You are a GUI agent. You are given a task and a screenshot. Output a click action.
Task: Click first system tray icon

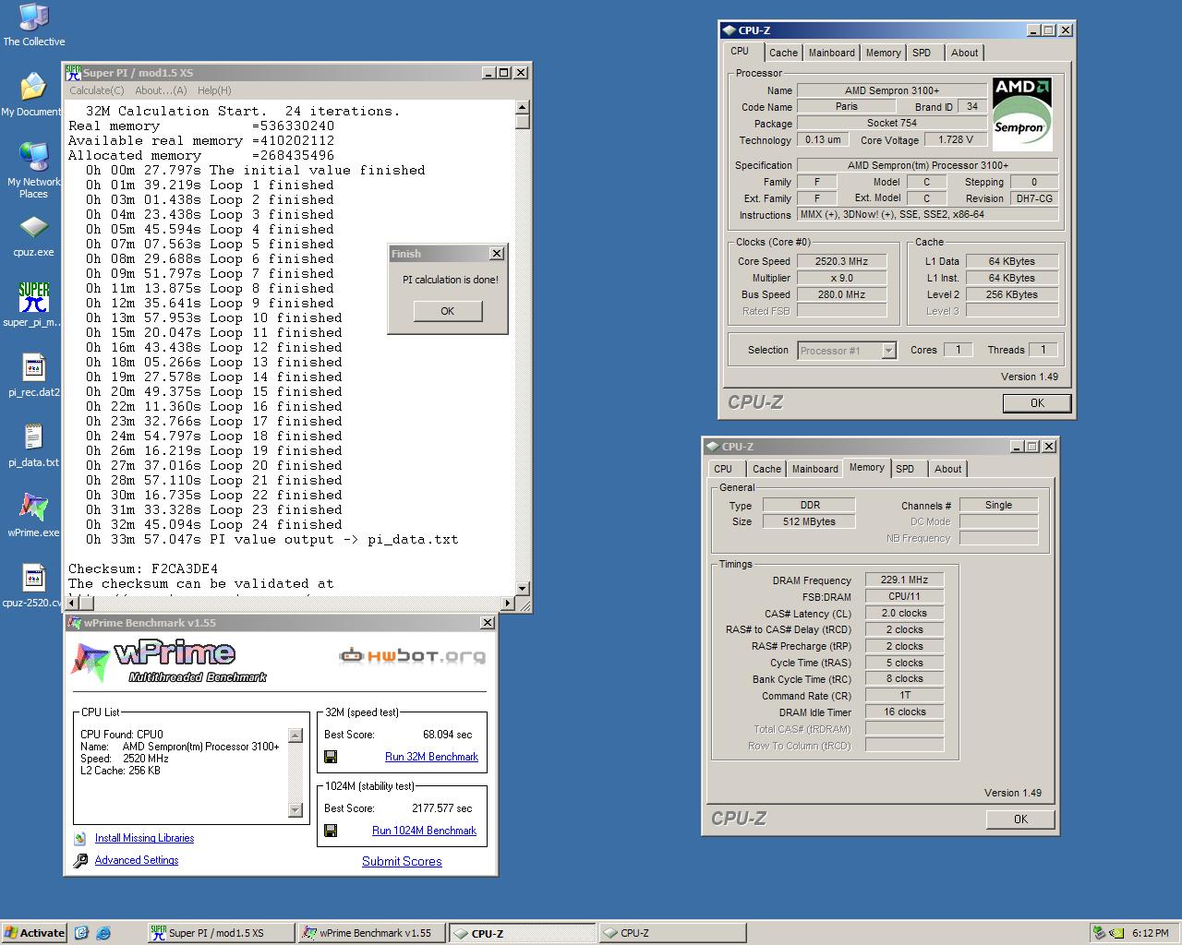1099,933
